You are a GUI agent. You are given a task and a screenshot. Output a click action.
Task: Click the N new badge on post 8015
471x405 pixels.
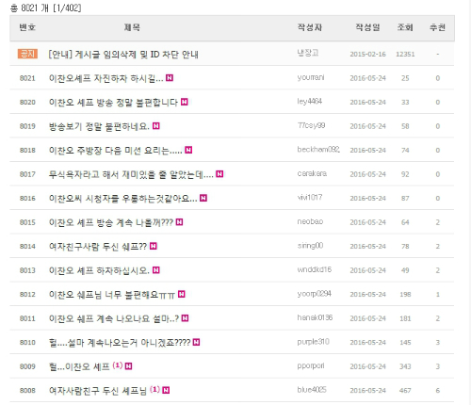[179, 222]
